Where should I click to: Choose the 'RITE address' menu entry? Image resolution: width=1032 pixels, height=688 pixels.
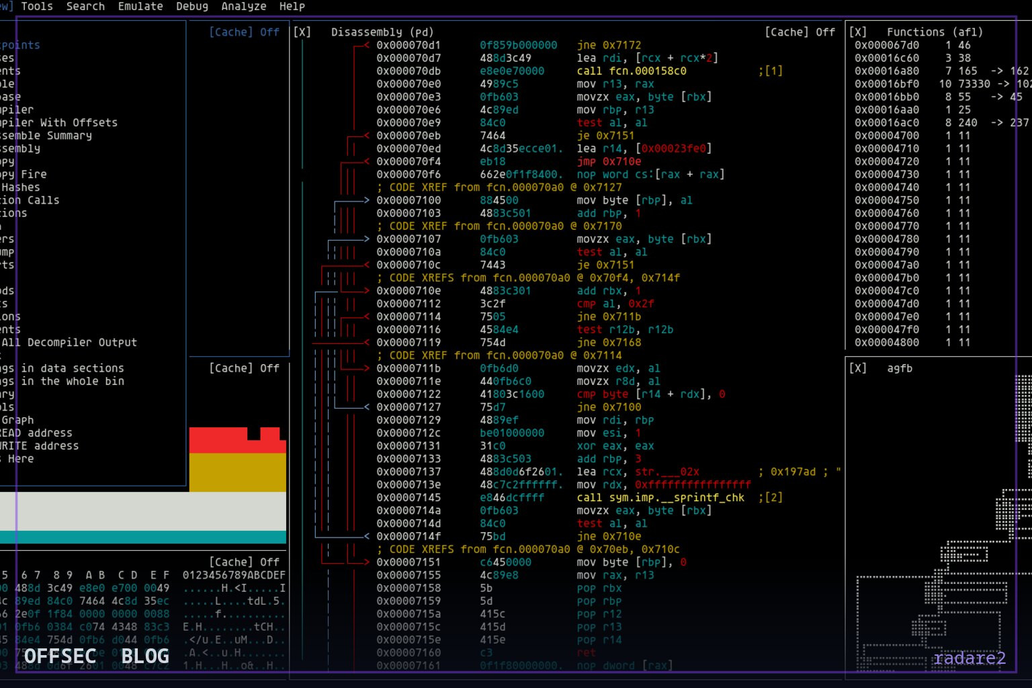(x=40, y=446)
